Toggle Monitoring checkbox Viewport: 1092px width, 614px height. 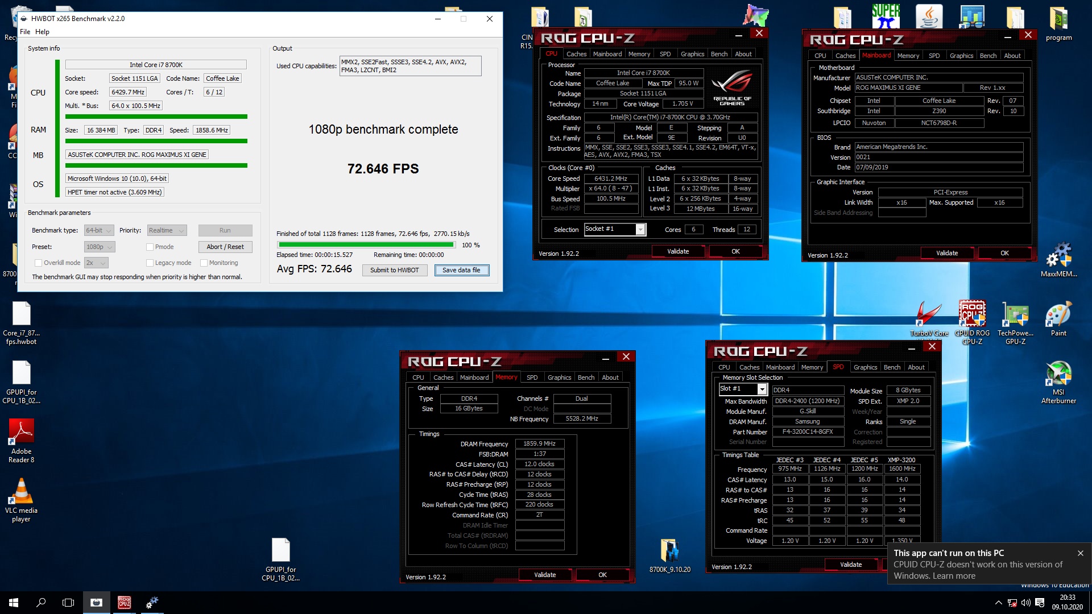204,263
